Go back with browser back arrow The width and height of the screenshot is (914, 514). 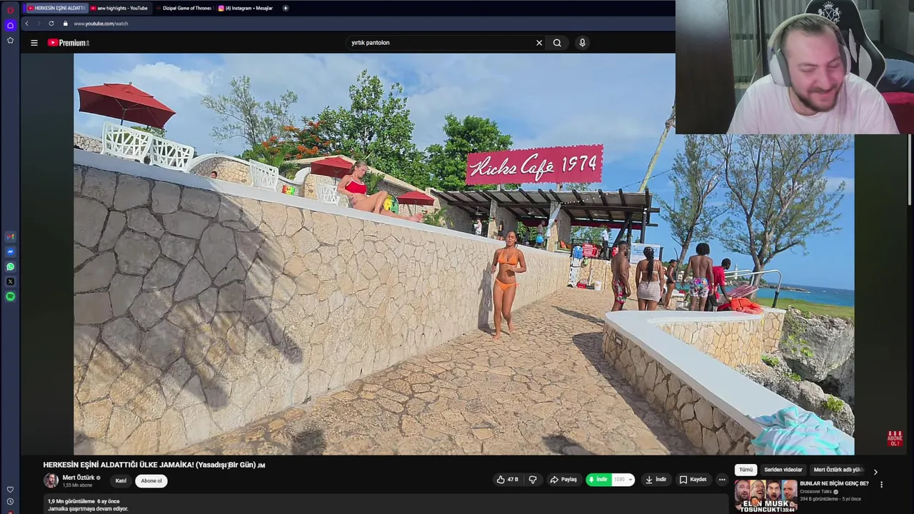tap(27, 24)
